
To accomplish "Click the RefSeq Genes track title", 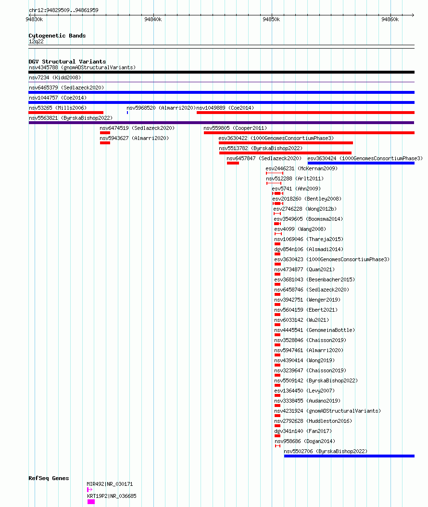I will pos(49,478).
